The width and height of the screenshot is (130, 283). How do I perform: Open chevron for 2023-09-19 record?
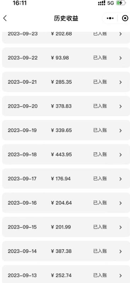pyautogui.click(x=121, y=131)
